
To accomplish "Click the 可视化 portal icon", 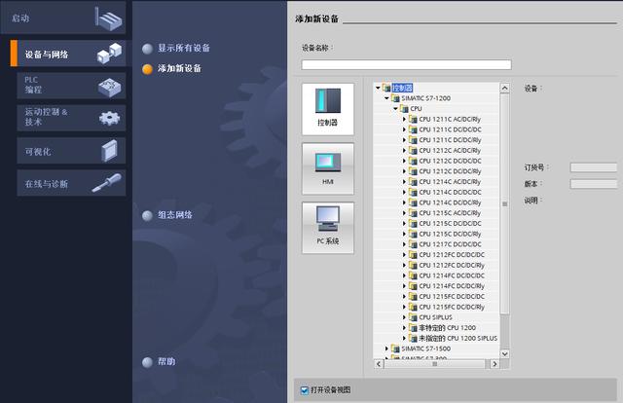I will click(109, 151).
